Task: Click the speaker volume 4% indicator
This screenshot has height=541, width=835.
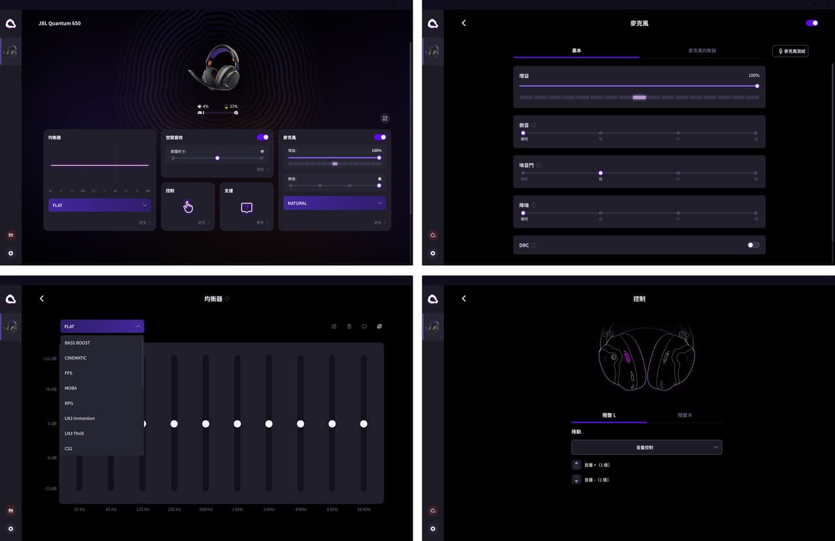Action: [204, 106]
